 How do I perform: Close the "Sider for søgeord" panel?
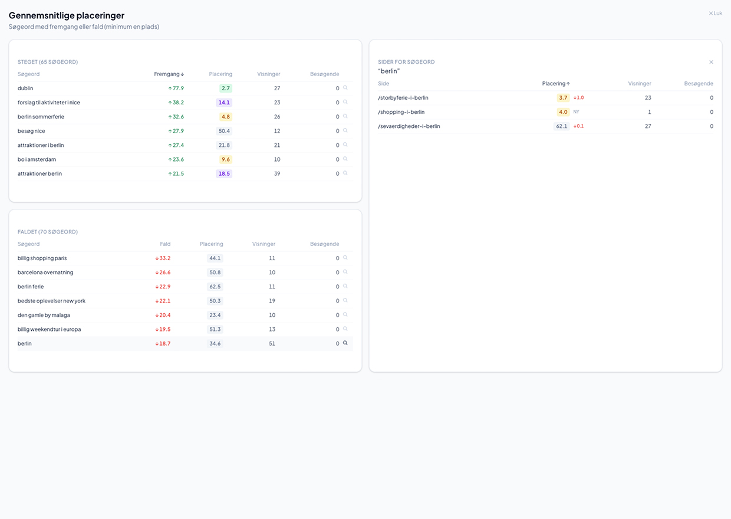click(x=711, y=62)
